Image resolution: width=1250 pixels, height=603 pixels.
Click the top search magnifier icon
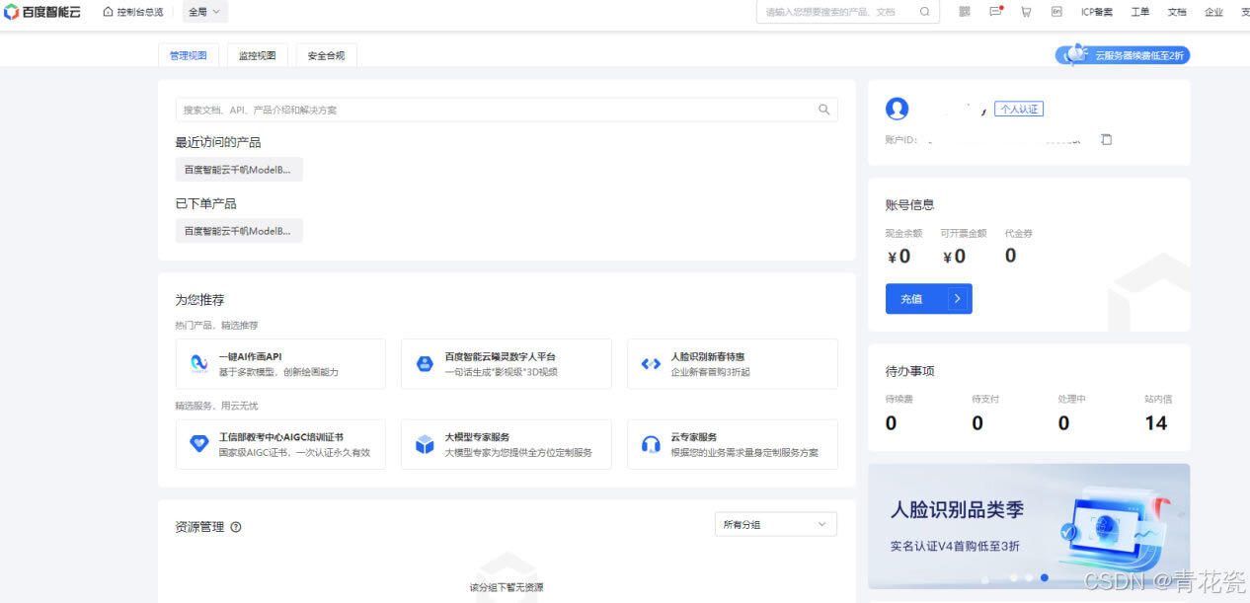[925, 12]
